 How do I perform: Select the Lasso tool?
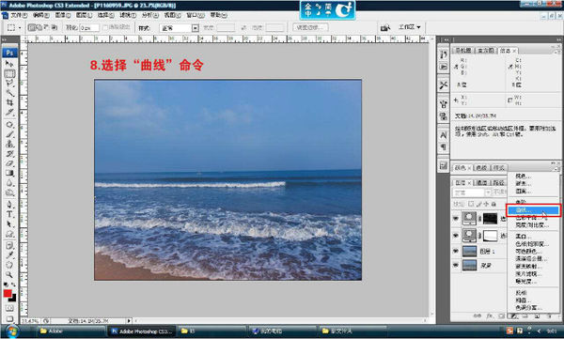[x=9, y=83]
